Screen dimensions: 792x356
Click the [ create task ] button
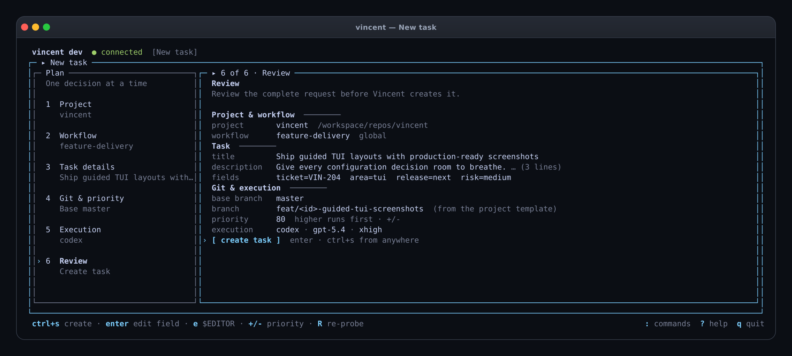[246, 240]
